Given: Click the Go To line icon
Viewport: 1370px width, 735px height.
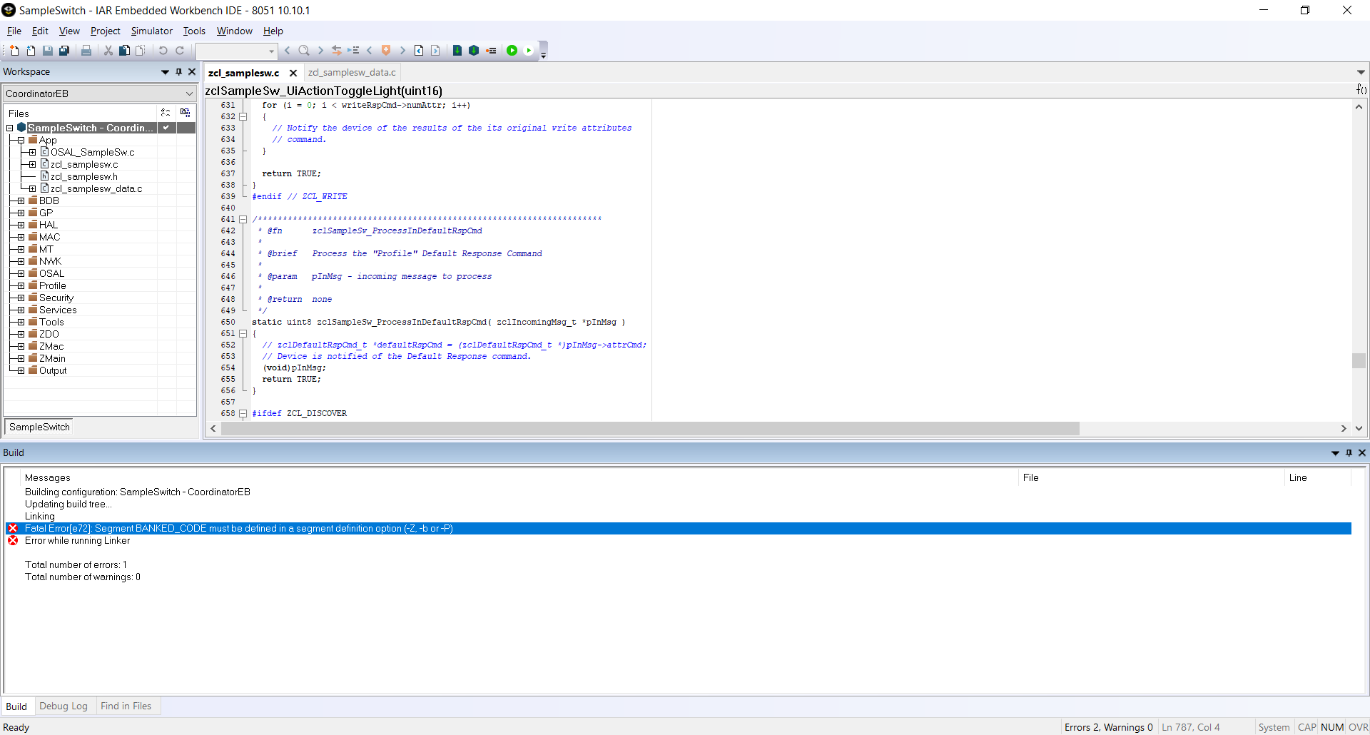Looking at the screenshot, I should pyautogui.click(x=353, y=51).
